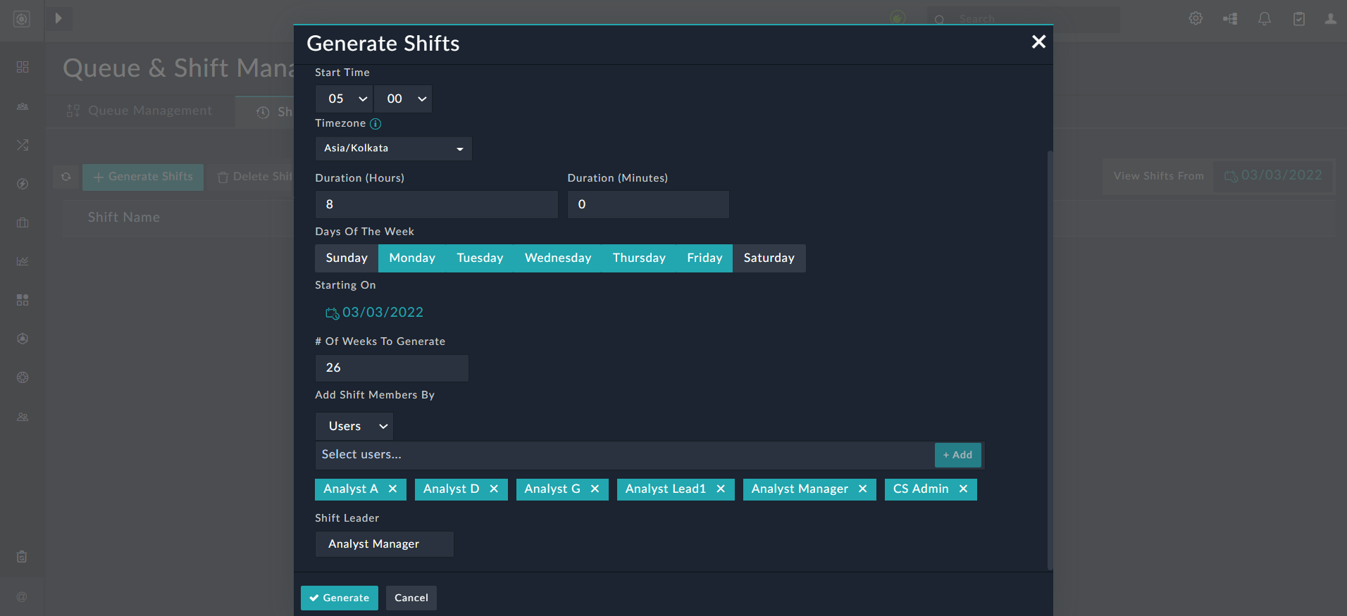Open the View Shifts From date picker
The width and height of the screenshot is (1347, 616).
pos(1273,176)
